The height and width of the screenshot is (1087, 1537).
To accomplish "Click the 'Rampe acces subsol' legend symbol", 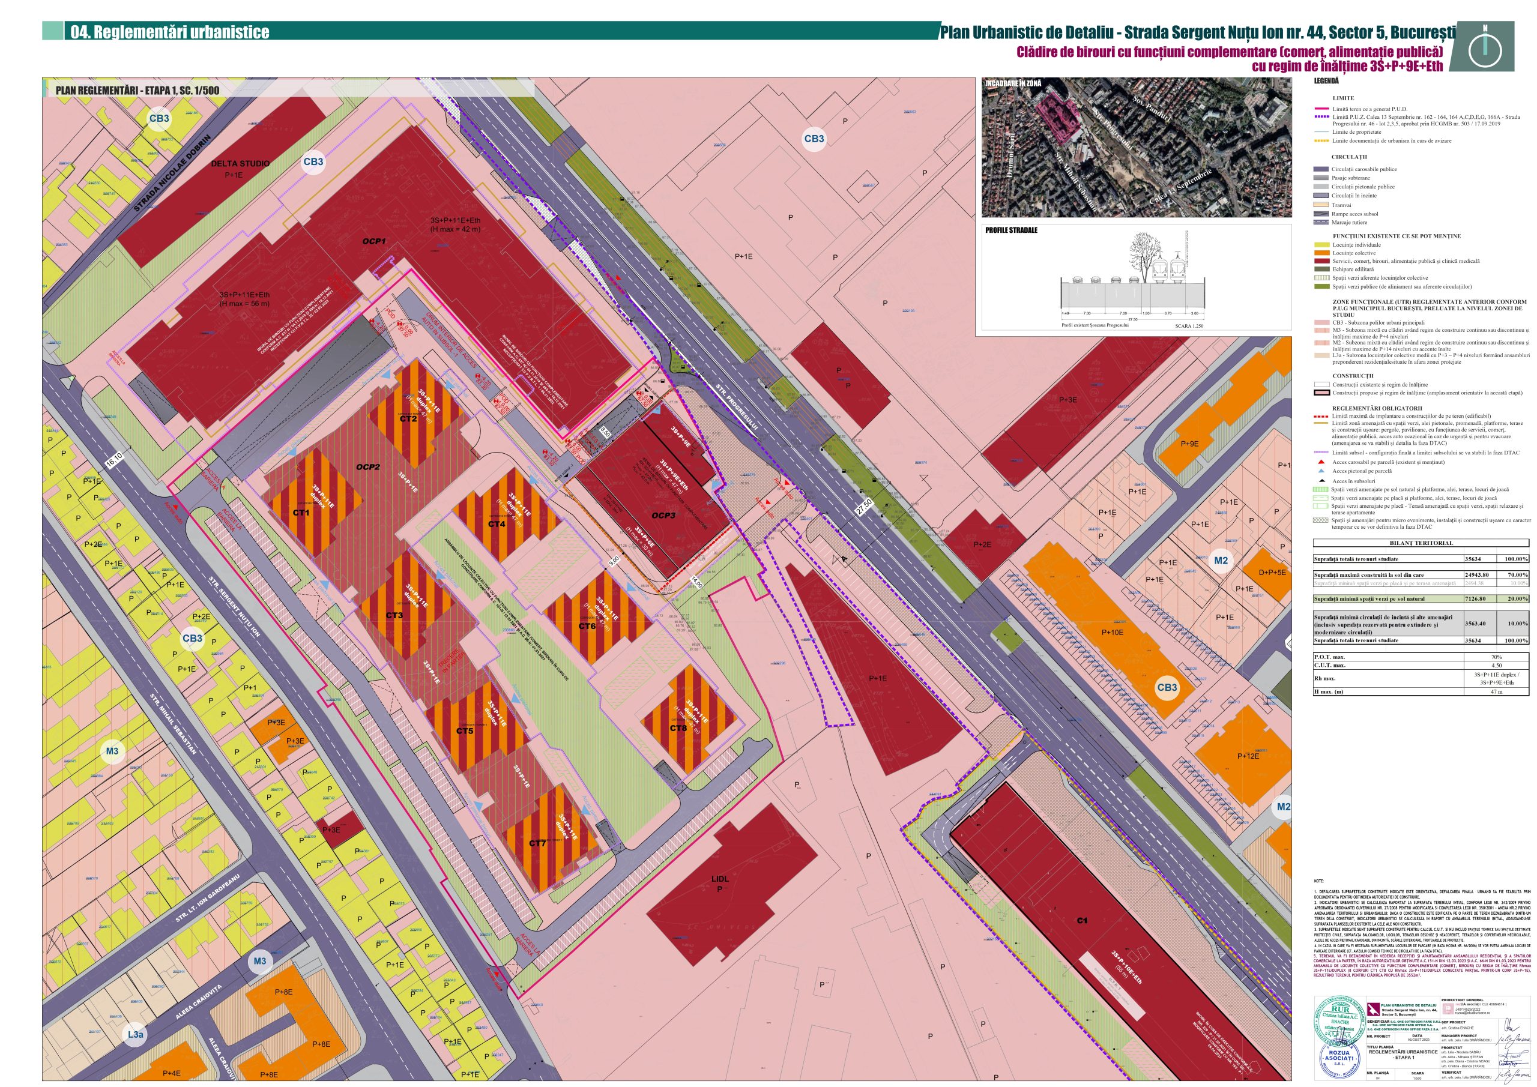I will pos(1320,214).
